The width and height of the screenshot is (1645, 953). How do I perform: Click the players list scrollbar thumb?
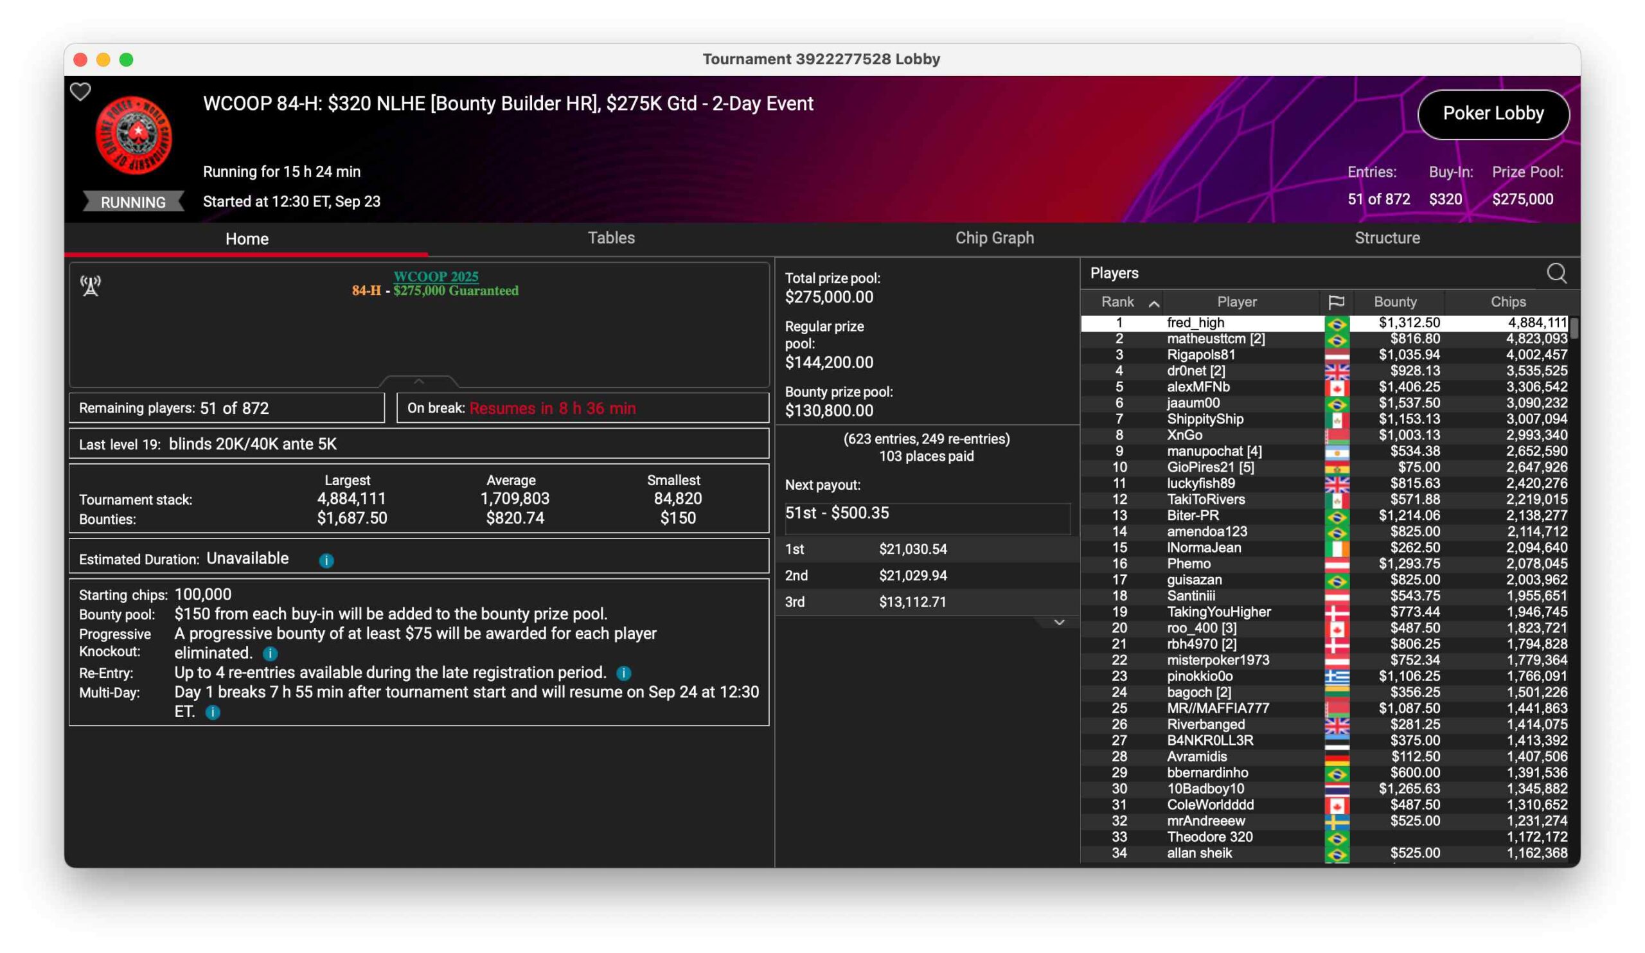pos(1574,328)
